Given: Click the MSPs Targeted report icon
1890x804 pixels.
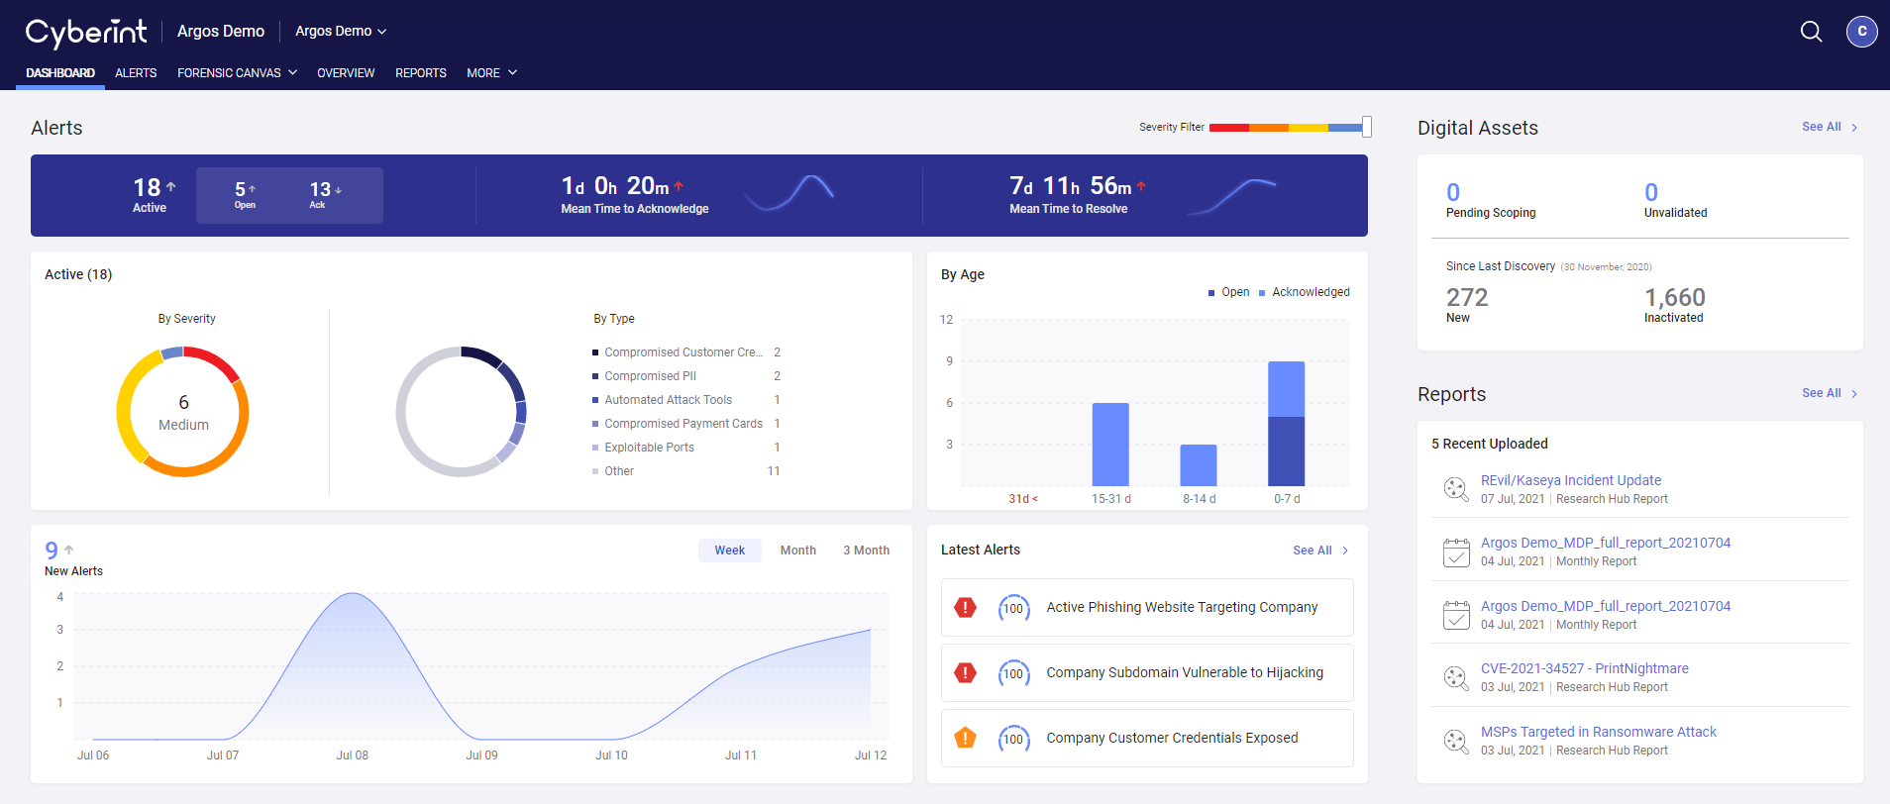Looking at the screenshot, I should pos(1455,741).
